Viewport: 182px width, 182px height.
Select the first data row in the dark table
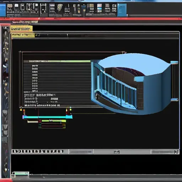pos(57,66)
